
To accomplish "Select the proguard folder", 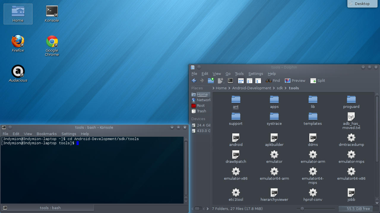I will point(351,102).
